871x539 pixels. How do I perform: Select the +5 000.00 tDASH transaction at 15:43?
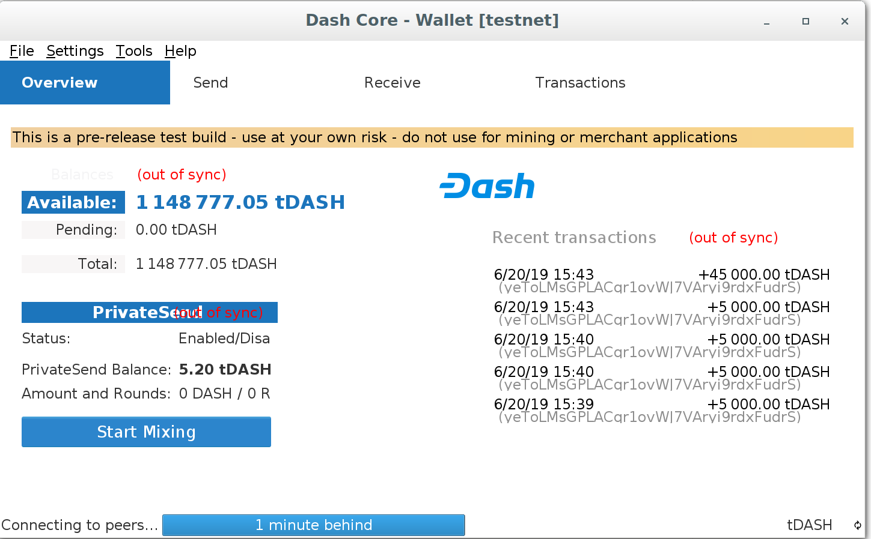pyautogui.click(x=661, y=313)
